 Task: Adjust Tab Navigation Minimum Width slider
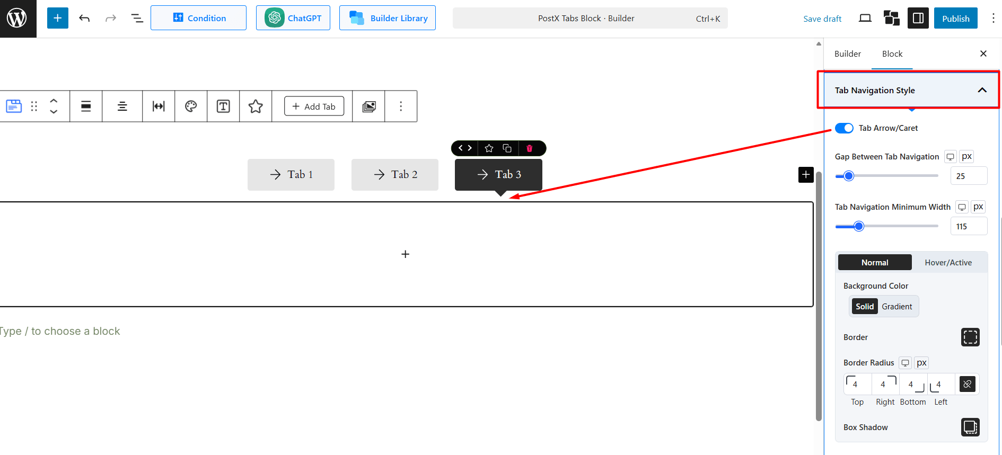coord(886,226)
